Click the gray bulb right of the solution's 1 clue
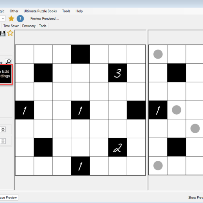The width and height of the screenshot is (203, 203). (176, 110)
